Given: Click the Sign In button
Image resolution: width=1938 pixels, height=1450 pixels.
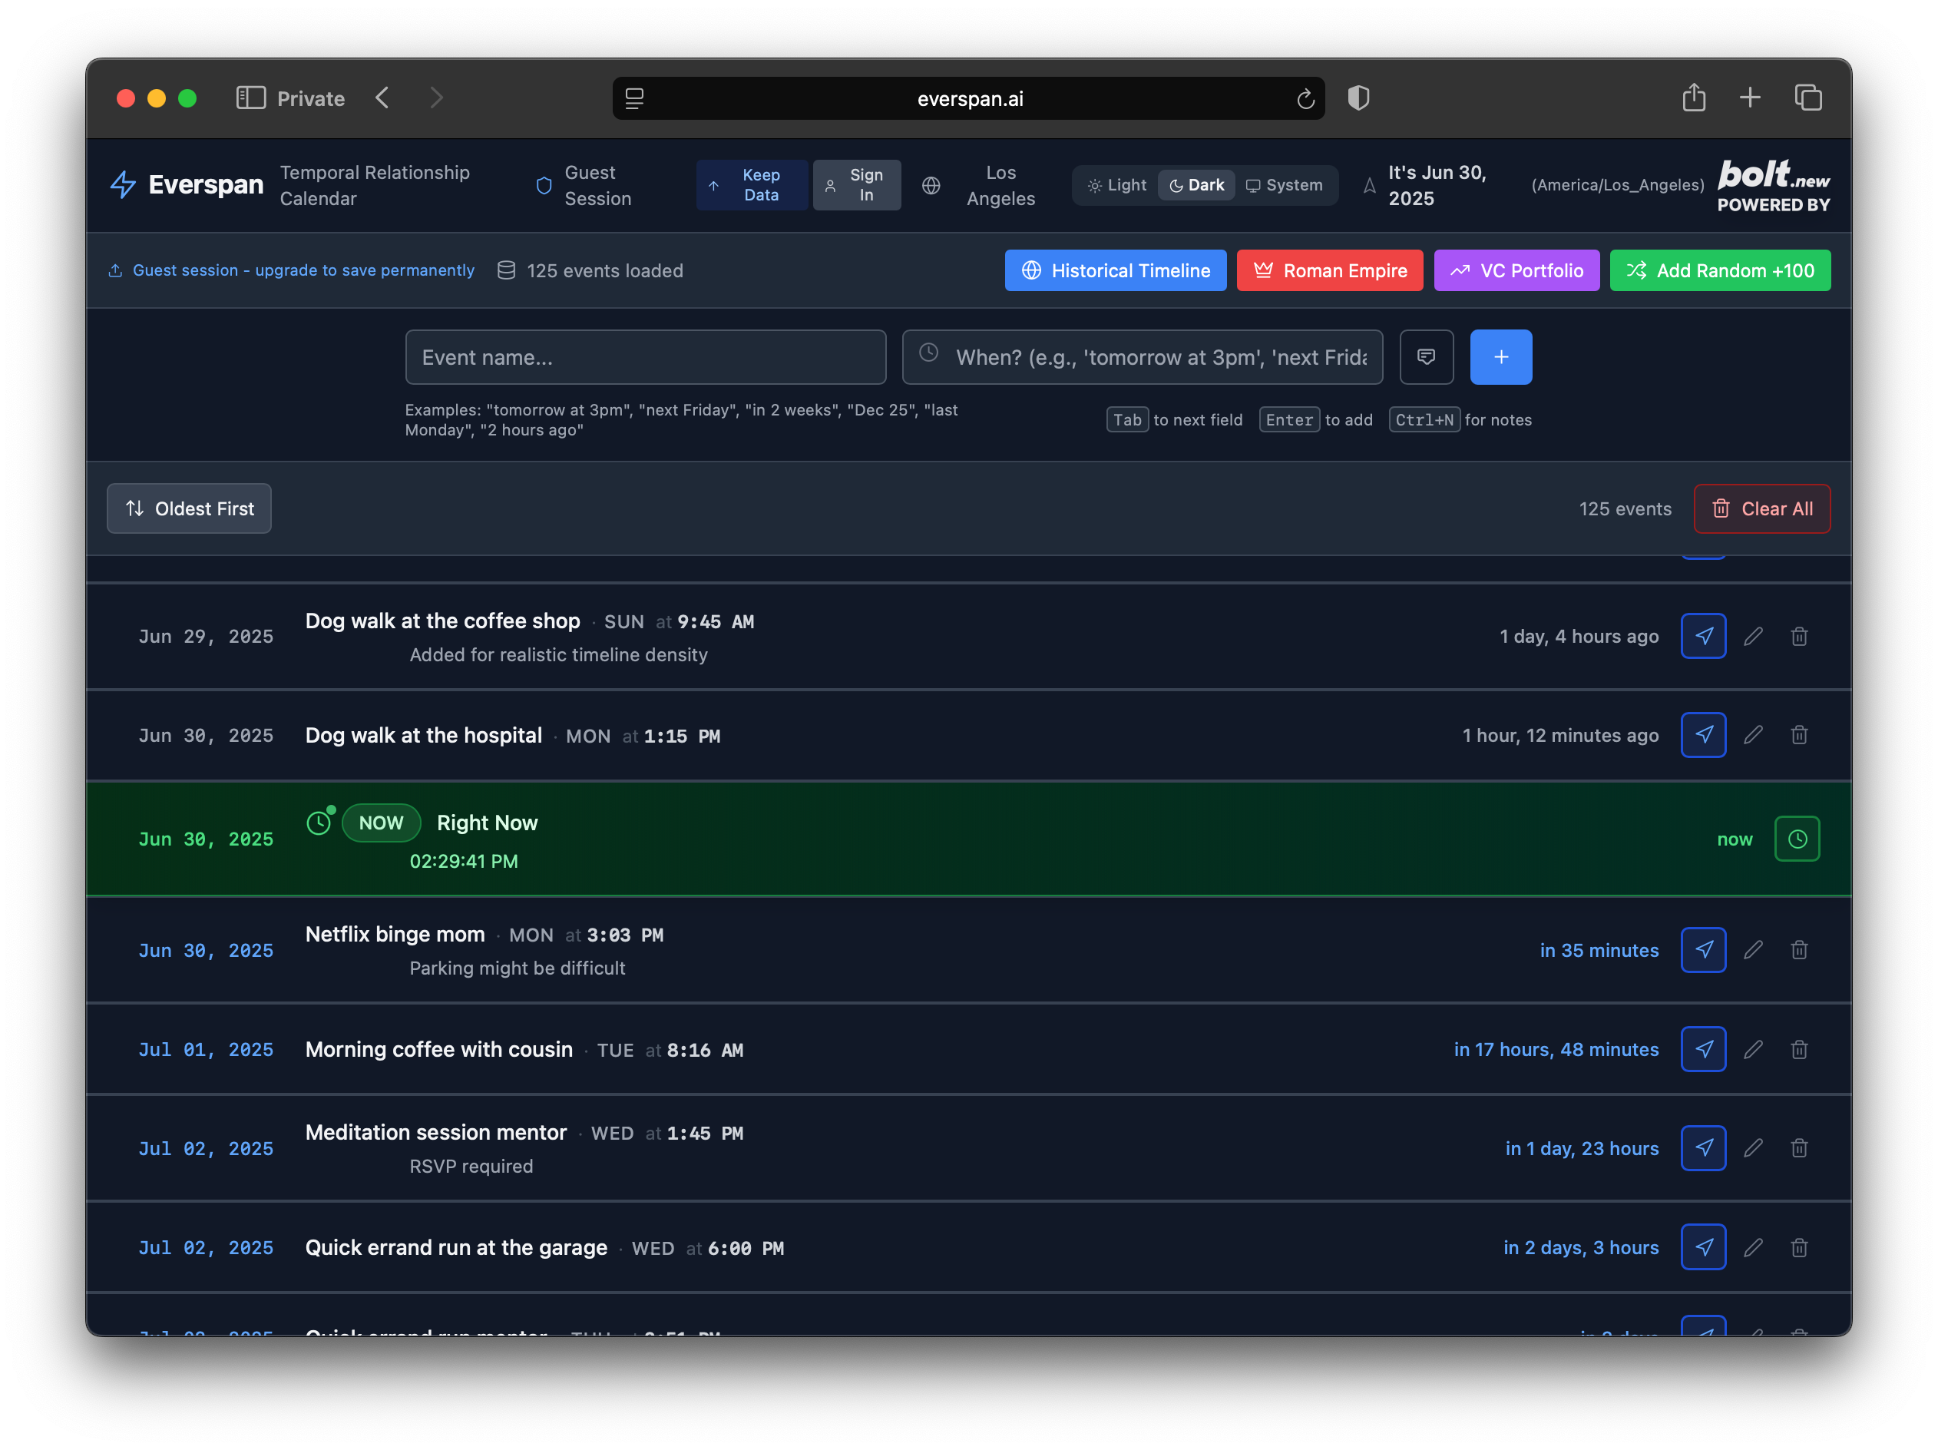Looking at the screenshot, I should pos(856,185).
